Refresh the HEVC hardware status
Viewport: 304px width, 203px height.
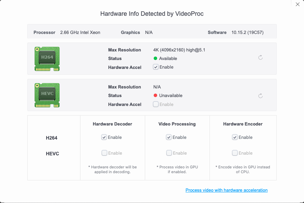point(261,96)
